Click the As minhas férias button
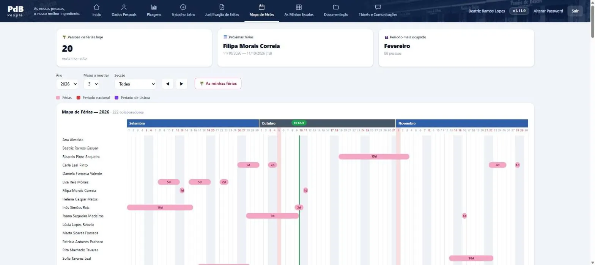 pyautogui.click(x=218, y=84)
